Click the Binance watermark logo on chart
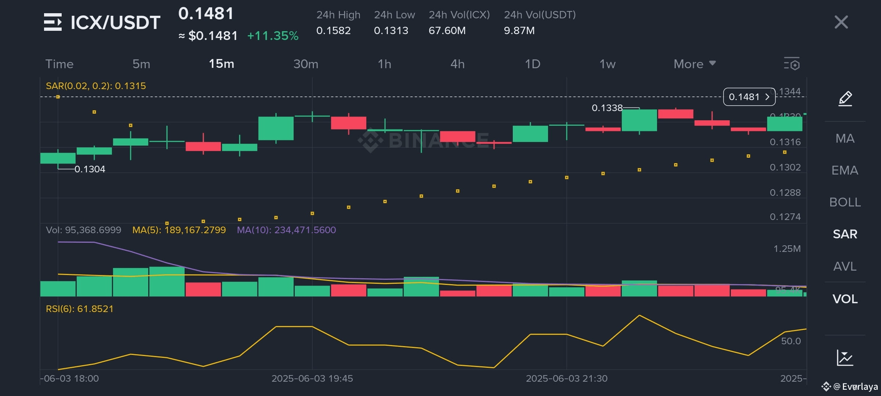The height and width of the screenshot is (396, 881). [x=371, y=141]
